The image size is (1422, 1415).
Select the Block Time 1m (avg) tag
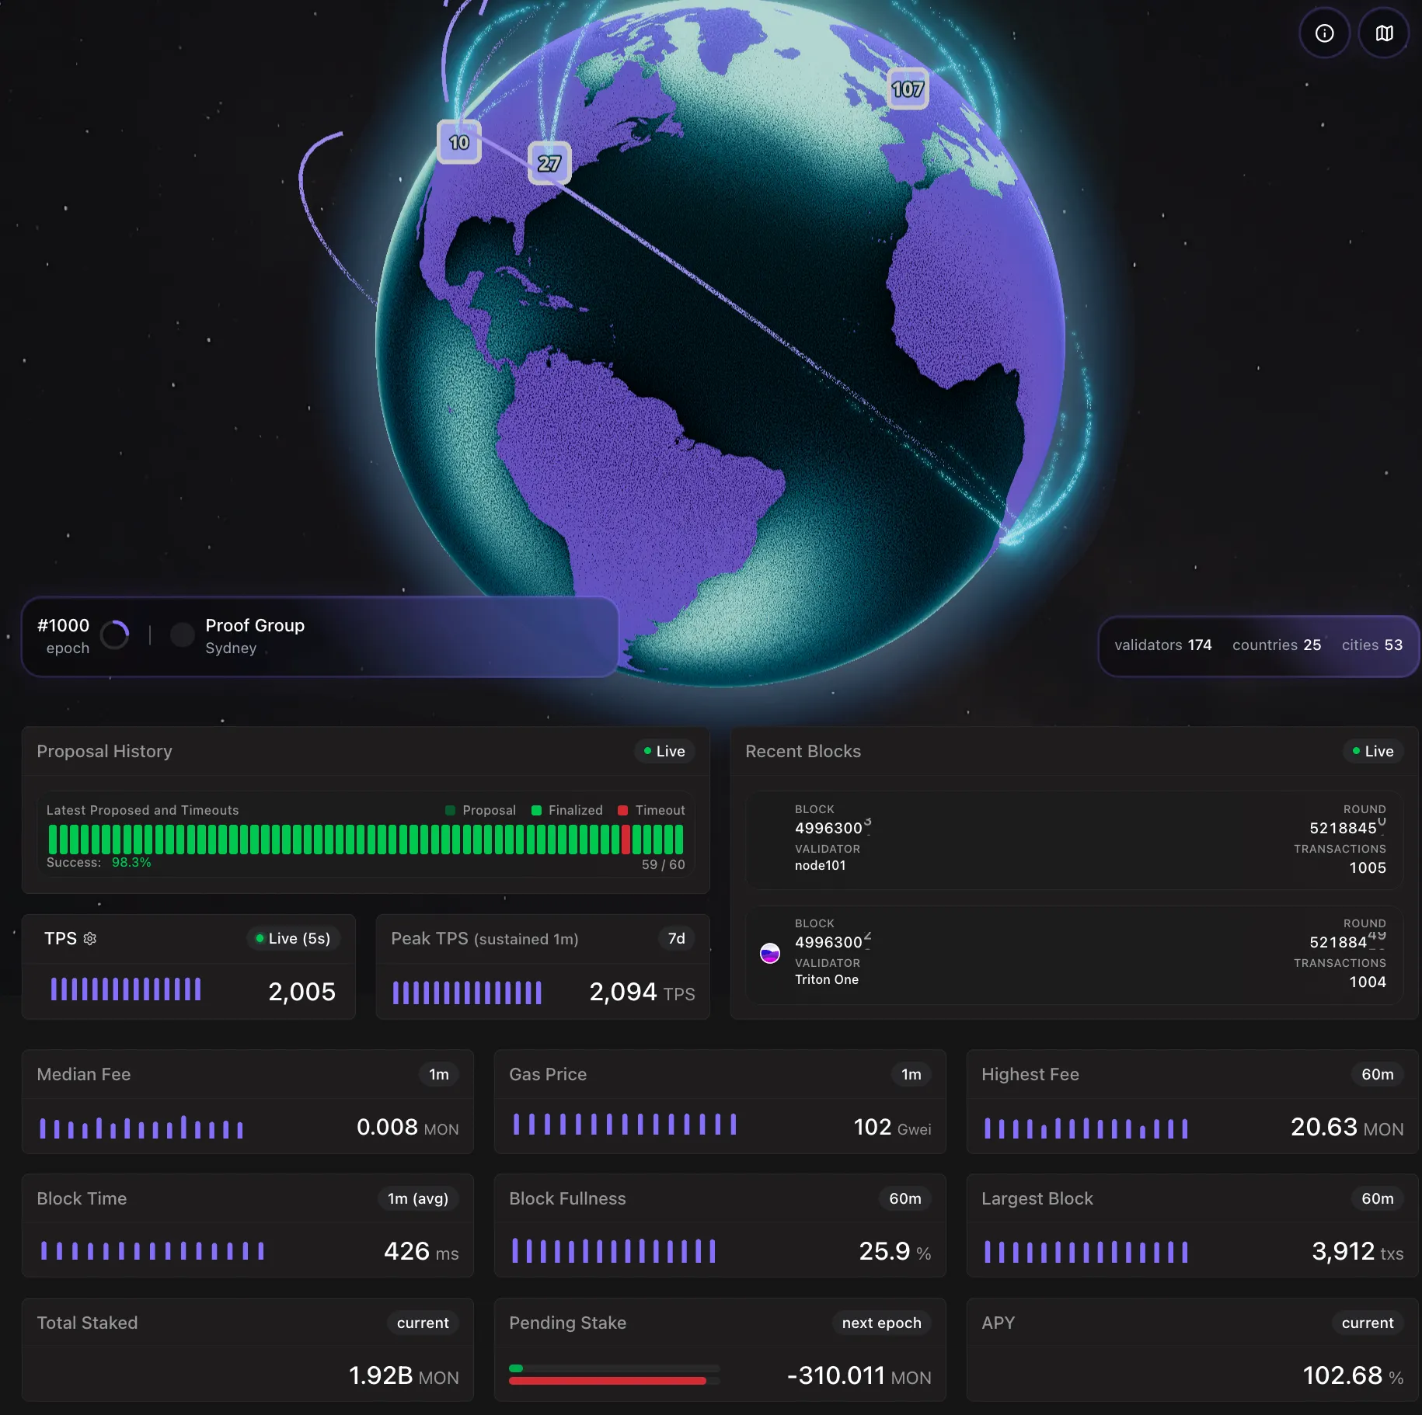point(418,1198)
